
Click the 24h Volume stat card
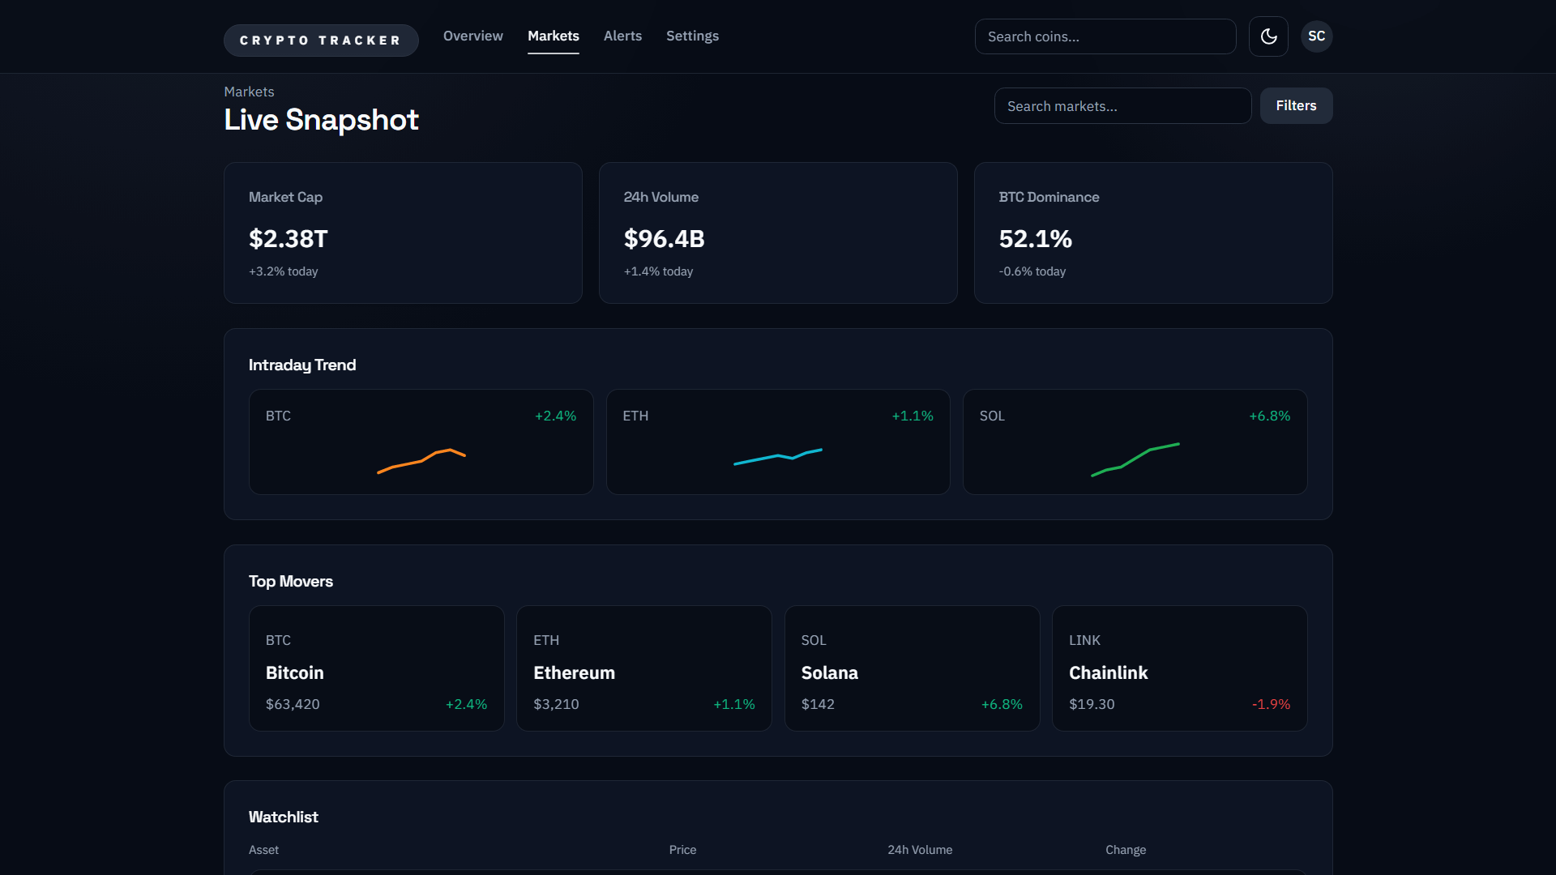click(778, 233)
